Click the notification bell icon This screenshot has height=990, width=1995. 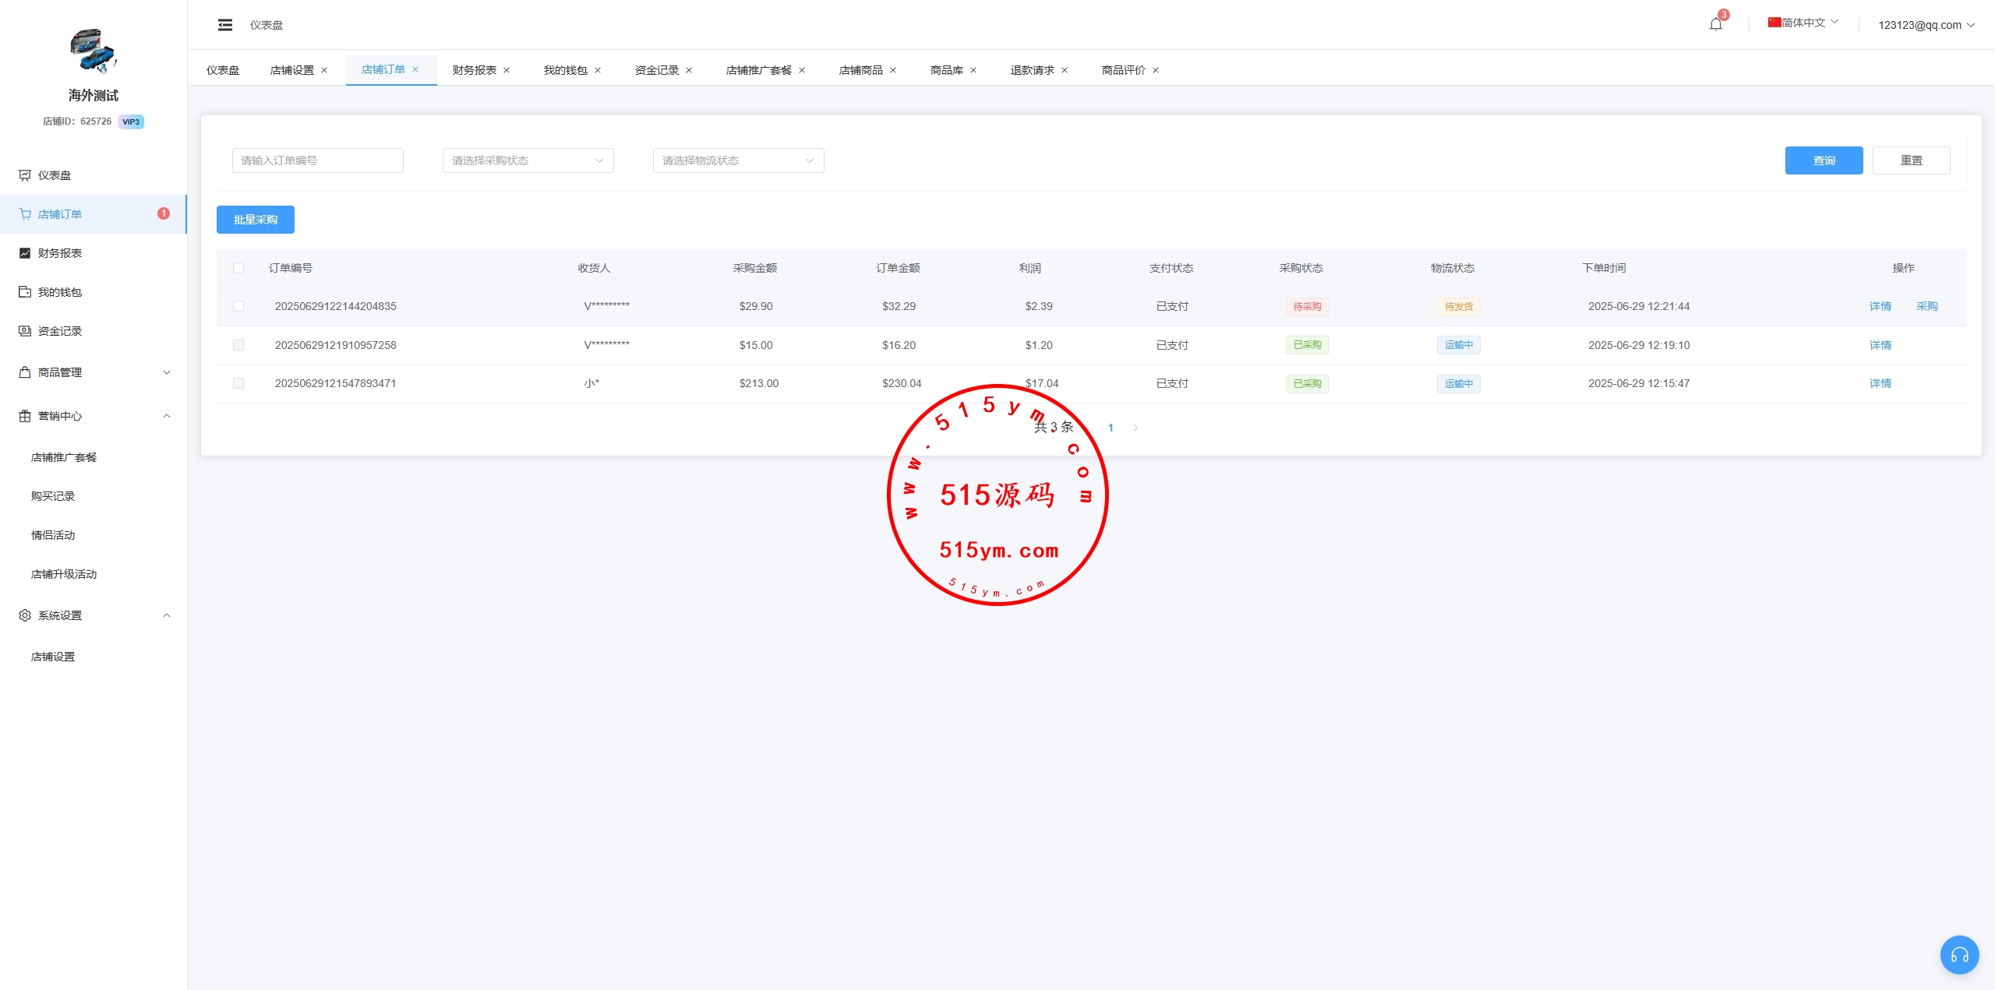coord(1715,24)
